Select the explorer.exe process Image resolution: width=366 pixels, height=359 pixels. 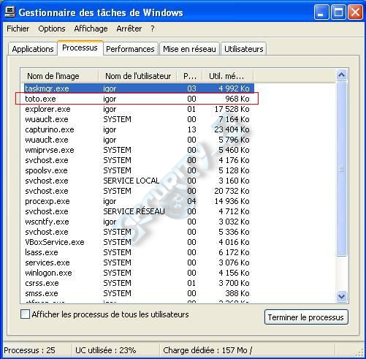(139, 109)
